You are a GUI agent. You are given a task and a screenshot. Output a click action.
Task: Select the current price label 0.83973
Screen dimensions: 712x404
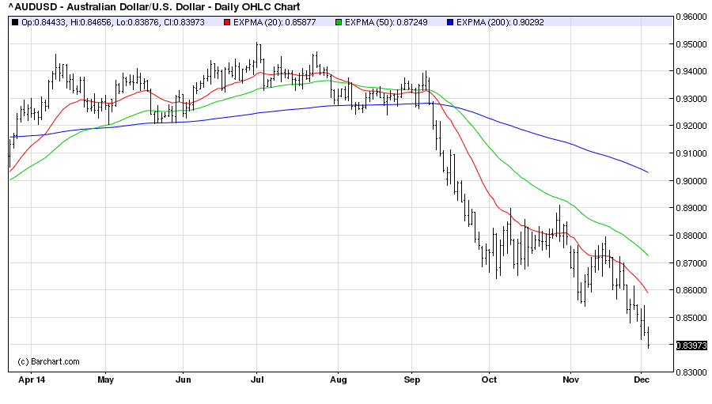pyautogui.click(x=692, y=345)
